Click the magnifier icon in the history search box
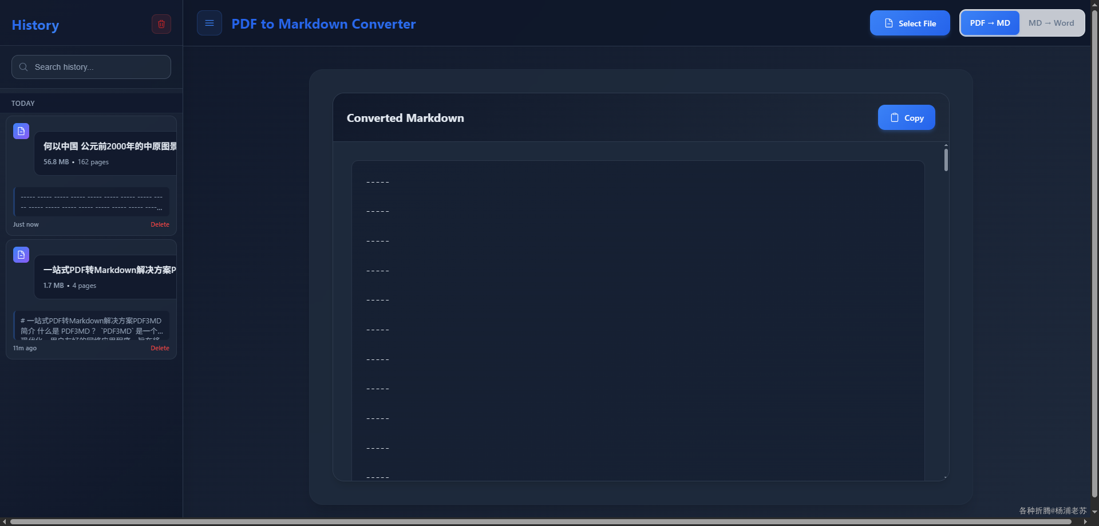Image resolution: width=1099 pixels, height=526 pixels. (23, 67)
